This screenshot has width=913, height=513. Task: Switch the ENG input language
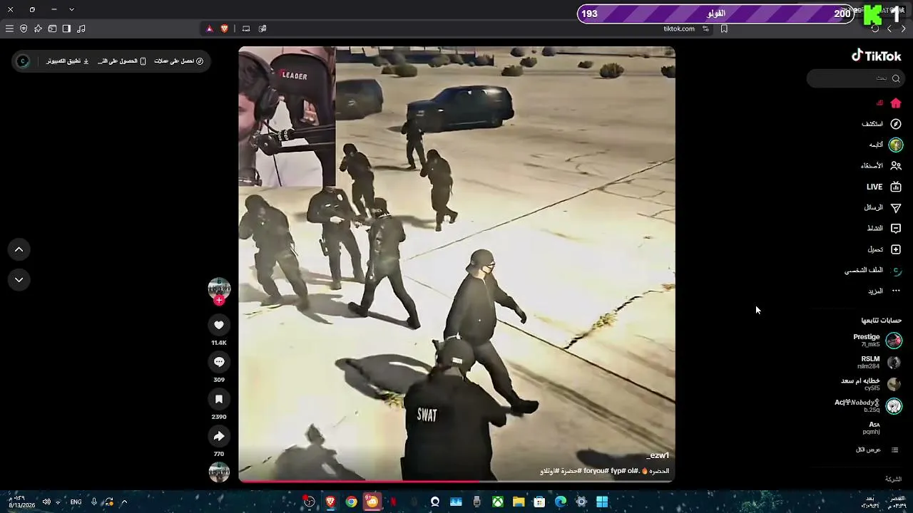(x=76, y=502)
